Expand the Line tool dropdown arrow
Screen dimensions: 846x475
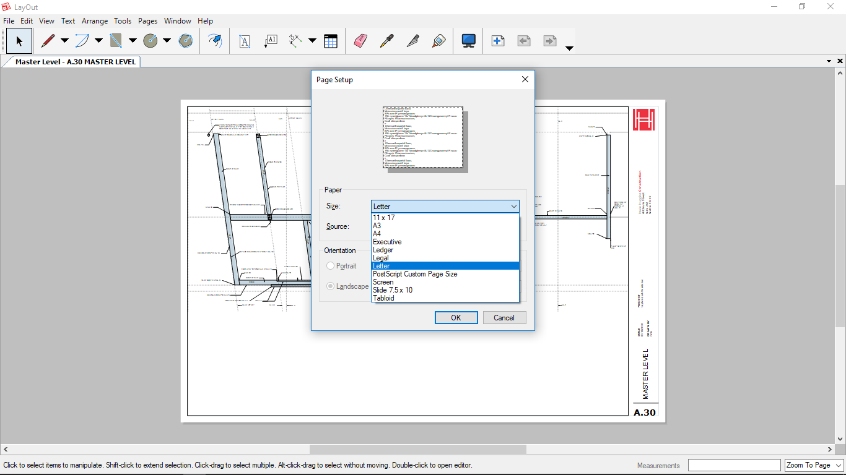64,41
